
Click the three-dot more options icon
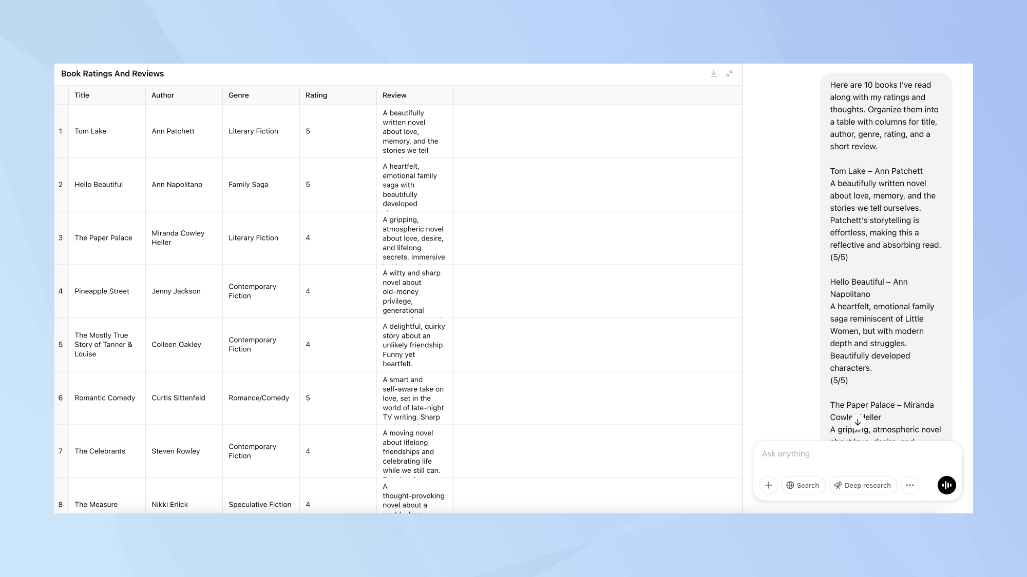(x=909, y=485)
